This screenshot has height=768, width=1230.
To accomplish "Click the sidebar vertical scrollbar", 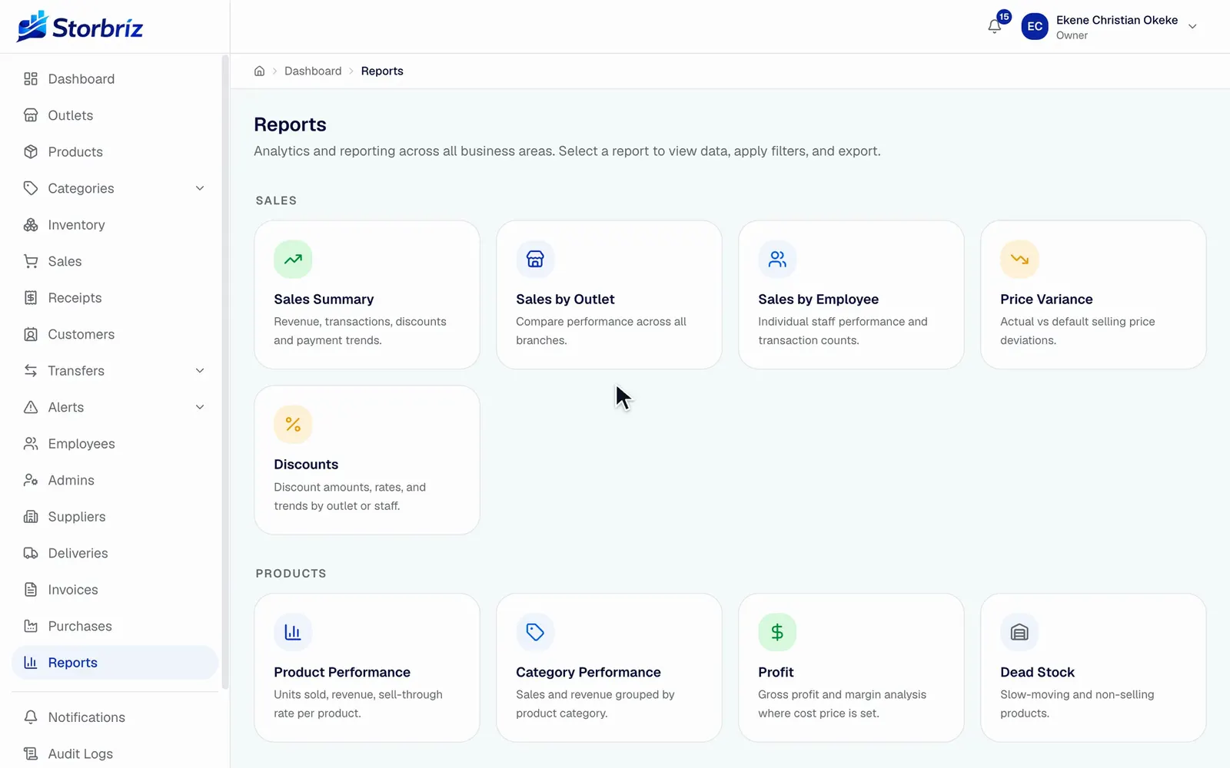I will tap(225, 372).
